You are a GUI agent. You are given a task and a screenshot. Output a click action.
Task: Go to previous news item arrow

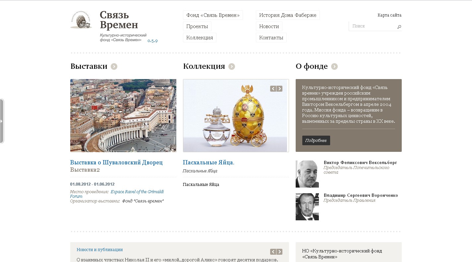click(273, 252)
